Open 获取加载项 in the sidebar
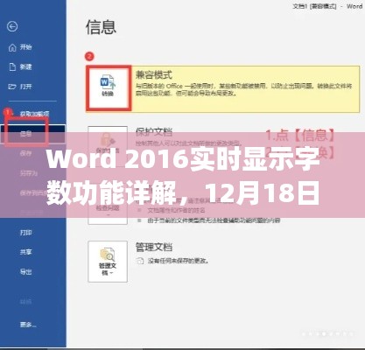 coord(34,114)
